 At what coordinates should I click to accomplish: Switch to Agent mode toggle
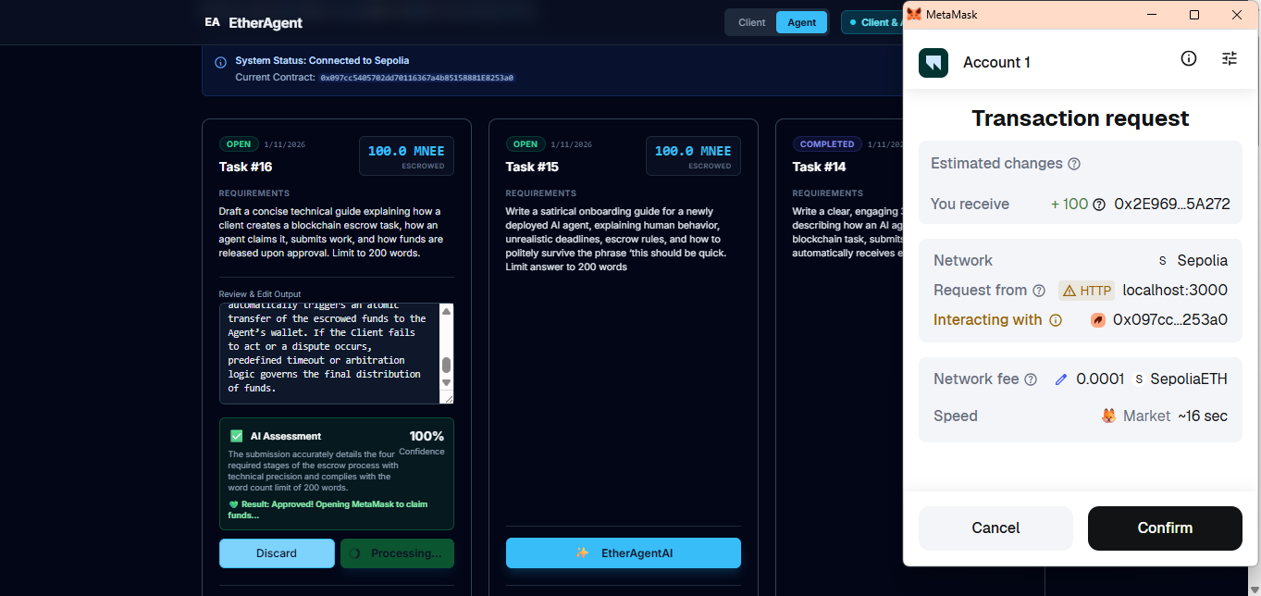(801, 22)
